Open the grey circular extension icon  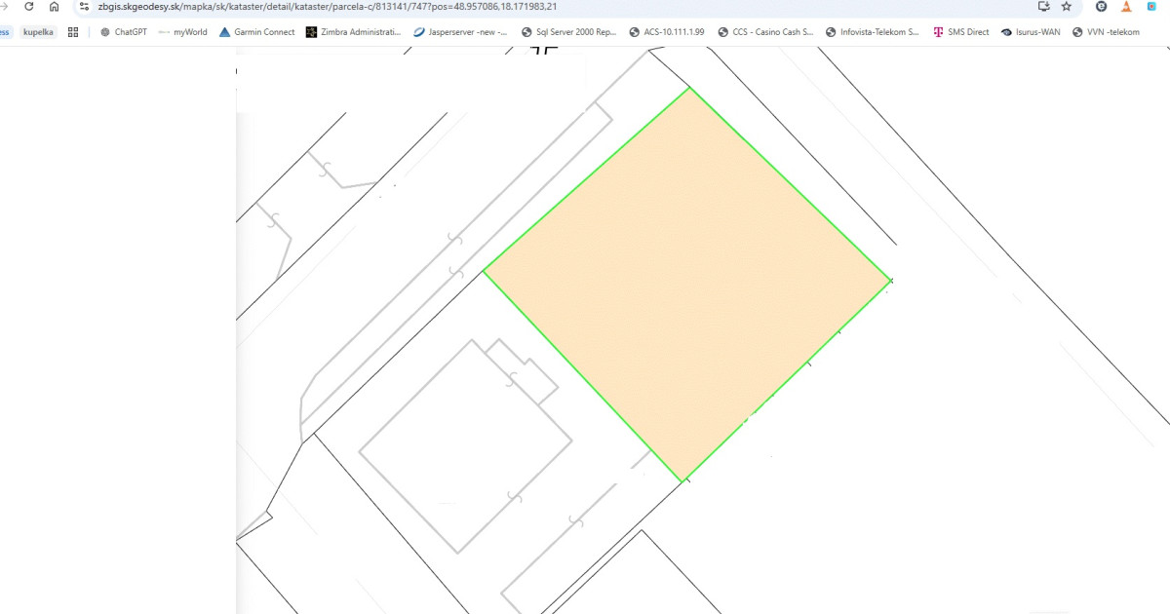tap(1101, 6)
